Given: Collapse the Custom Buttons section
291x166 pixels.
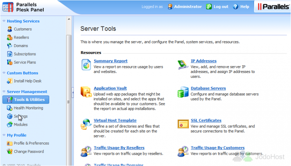Looking at the screenshot, I should pyautogui.click(x=4, y=73).
